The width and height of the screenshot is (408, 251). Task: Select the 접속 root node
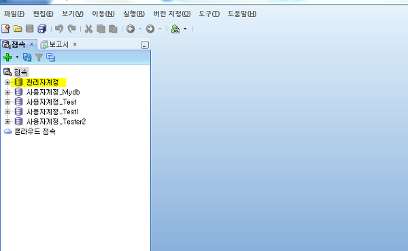[x=20, y=72]
